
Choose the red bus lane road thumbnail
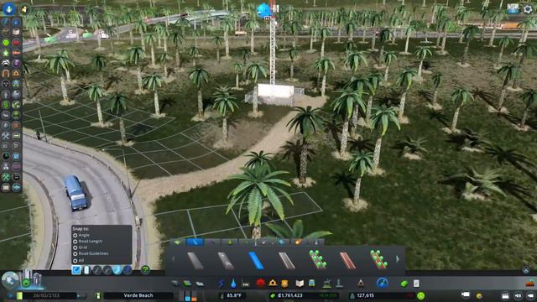(x=347, y=260)
